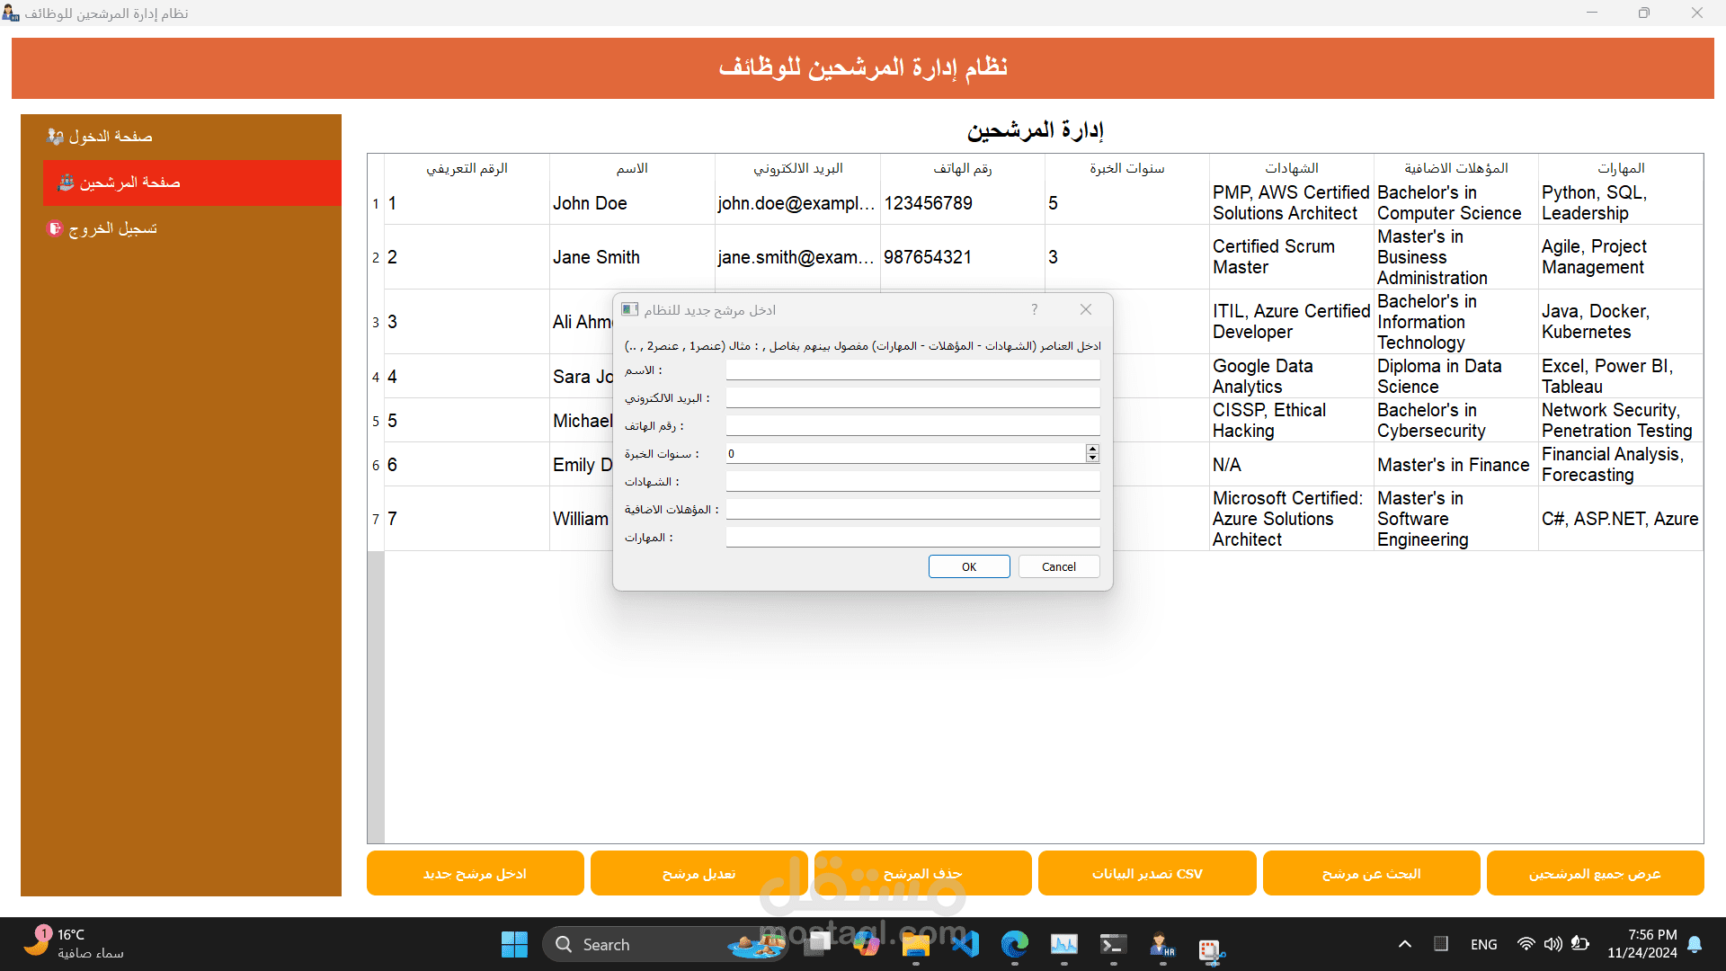This screenshot has height=971, width=1726.
Task: Increase years of experience spinner
Action: click(1092, 449)
